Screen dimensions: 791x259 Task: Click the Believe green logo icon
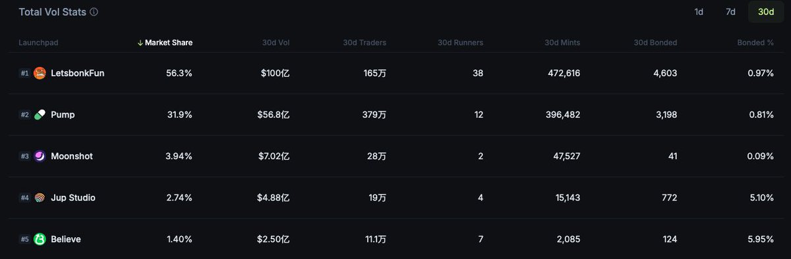point(40,239)
